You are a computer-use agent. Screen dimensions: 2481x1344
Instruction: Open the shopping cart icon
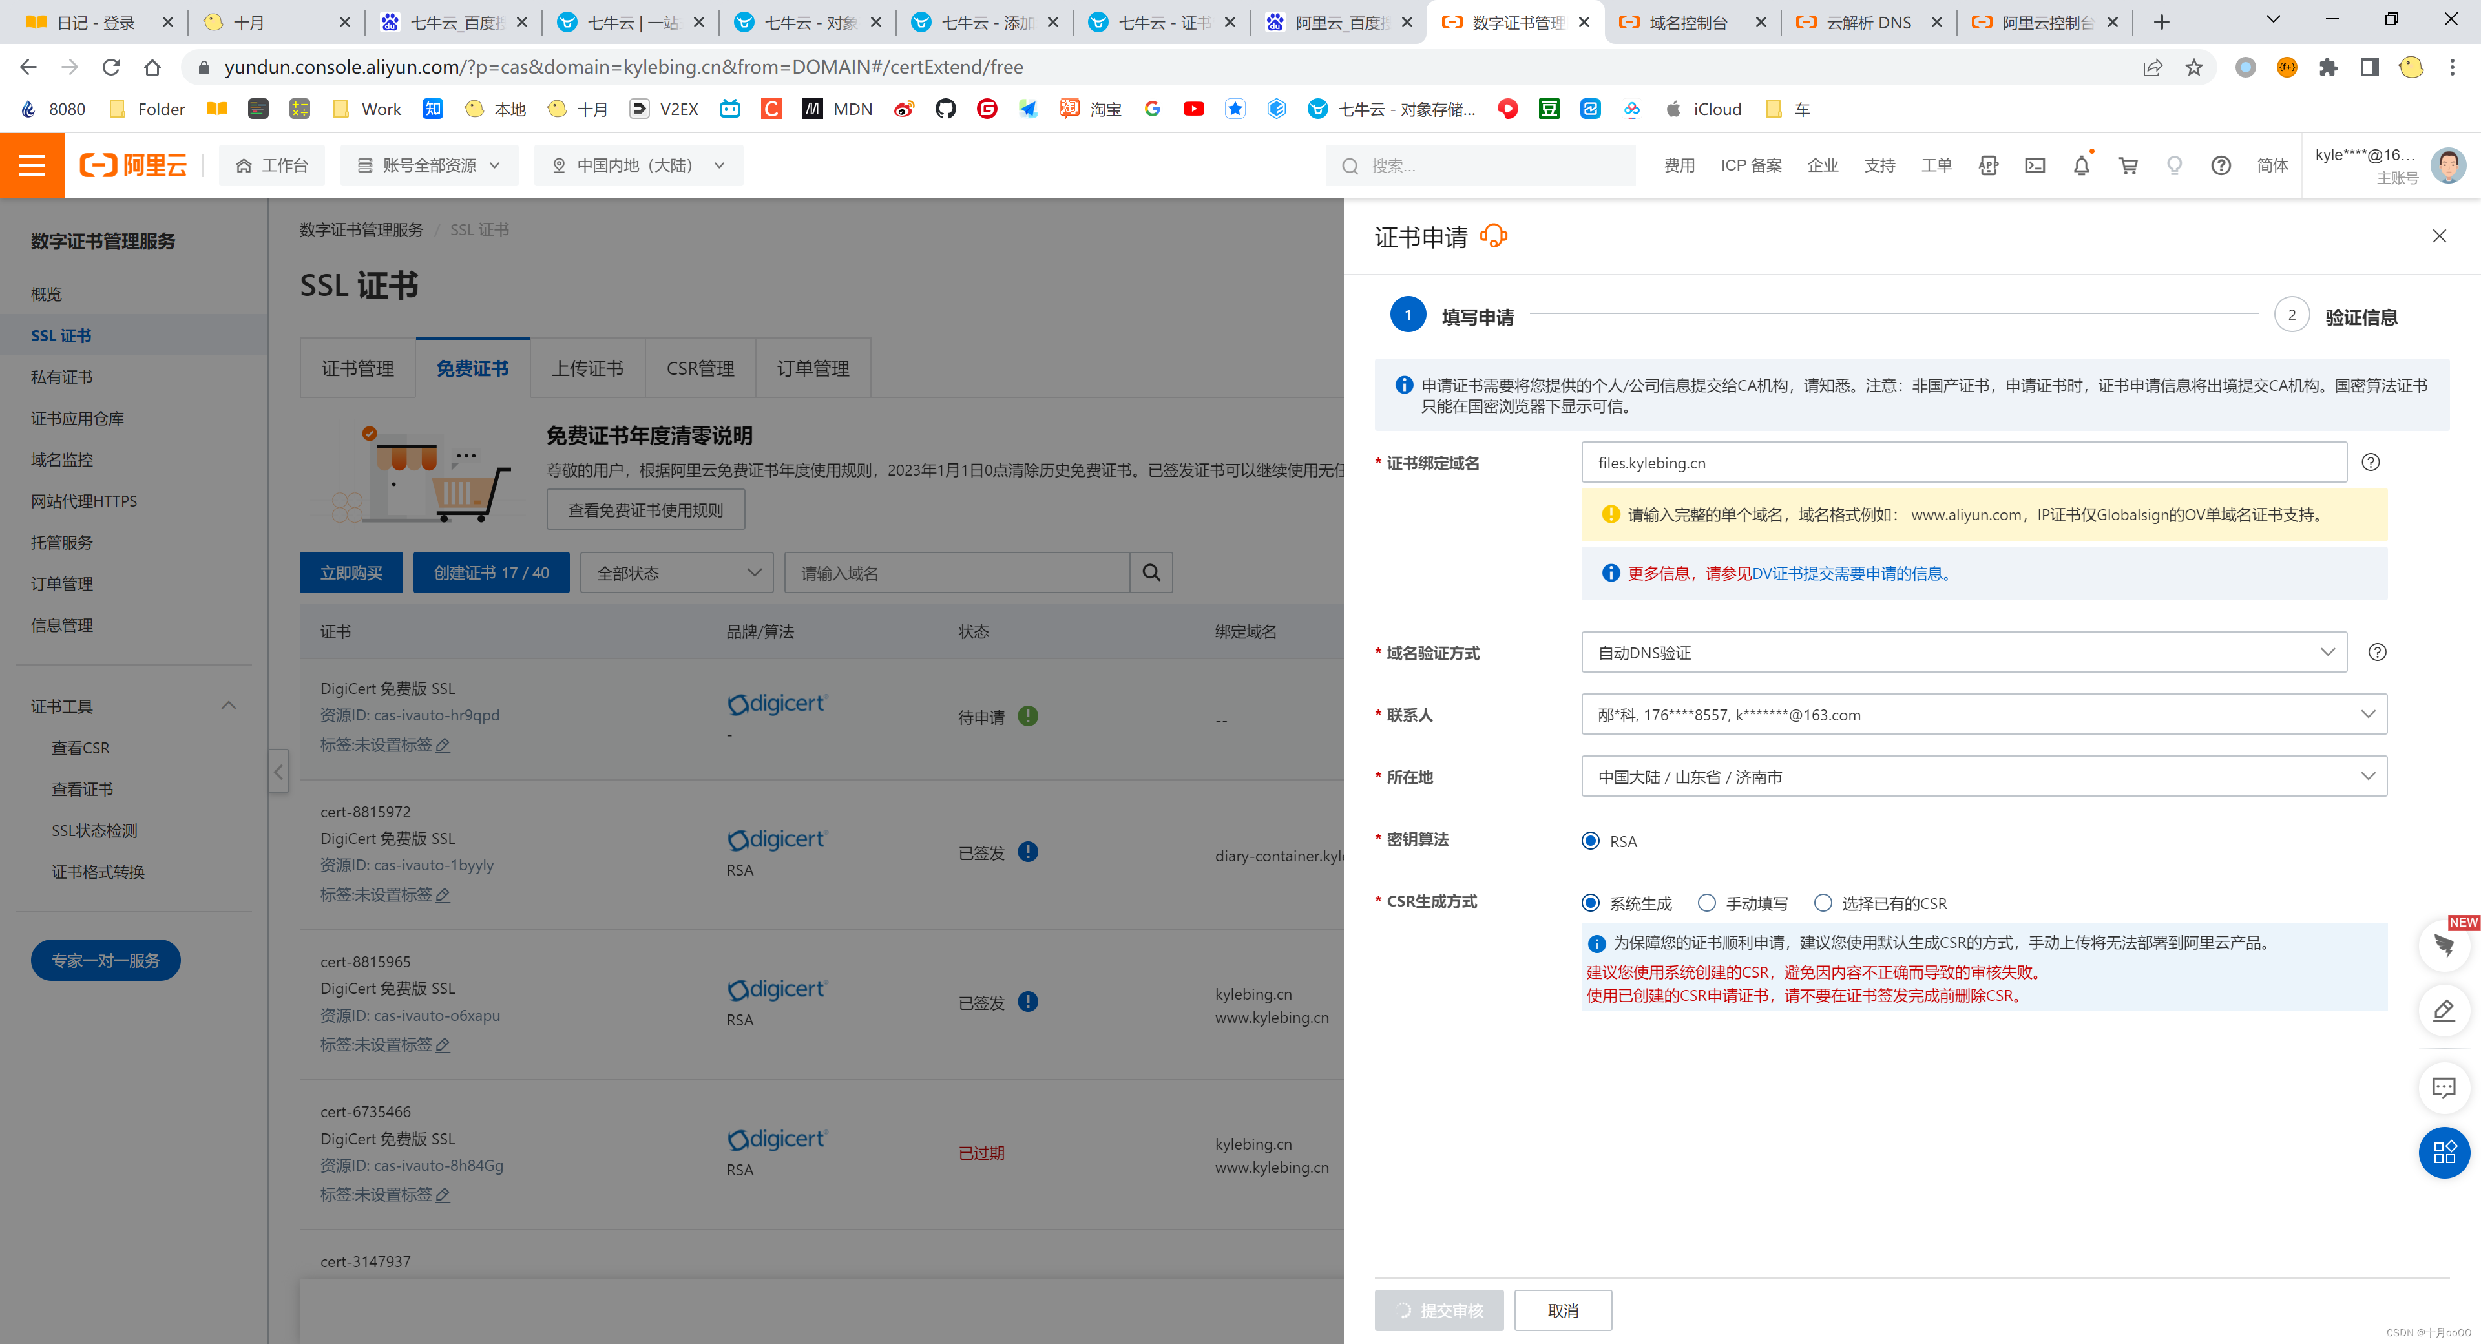(2128, 165)
